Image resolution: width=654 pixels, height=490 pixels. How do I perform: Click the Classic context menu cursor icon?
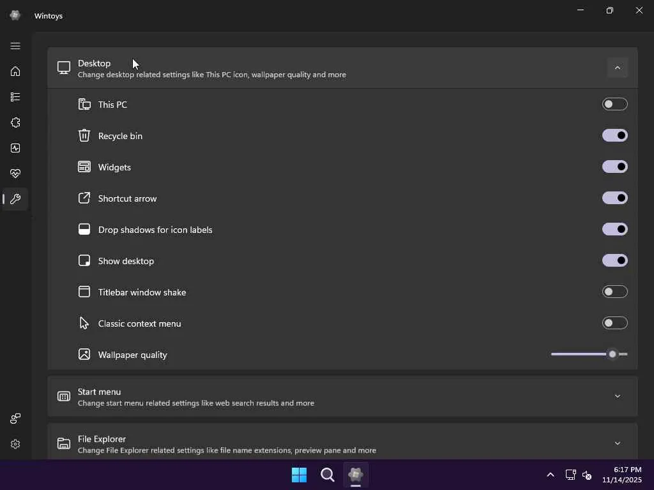pos(84,323)
